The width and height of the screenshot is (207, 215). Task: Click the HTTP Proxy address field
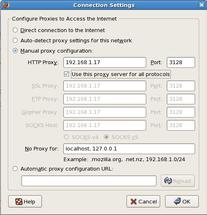[105, 62]
